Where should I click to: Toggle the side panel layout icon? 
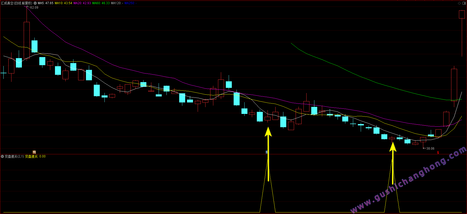[x=464, y=3]
